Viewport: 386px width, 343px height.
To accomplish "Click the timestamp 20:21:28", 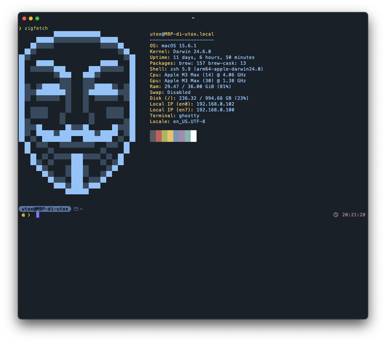I will point(353,214).
